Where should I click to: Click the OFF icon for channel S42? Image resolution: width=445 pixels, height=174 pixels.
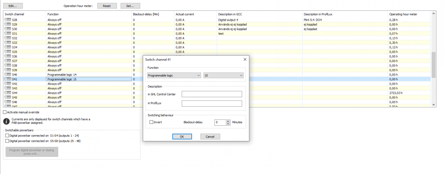pyautogui.click(x=8, y=84)
